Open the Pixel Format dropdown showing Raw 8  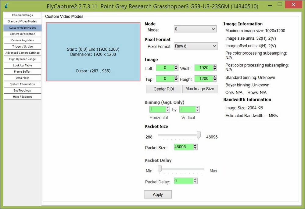coord(196,46)
